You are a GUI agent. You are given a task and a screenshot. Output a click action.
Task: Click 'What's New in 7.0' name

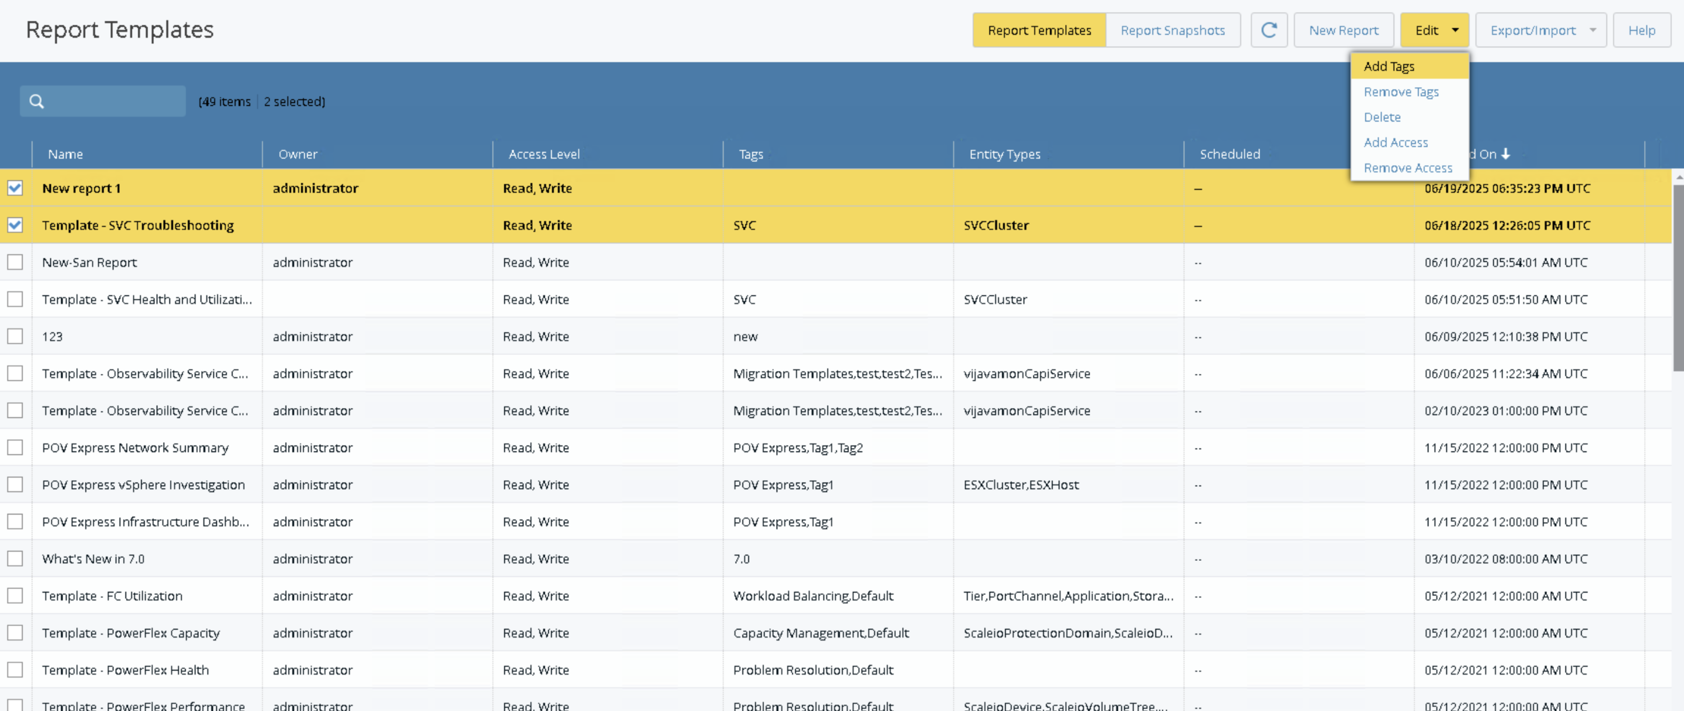coord(93,559)
